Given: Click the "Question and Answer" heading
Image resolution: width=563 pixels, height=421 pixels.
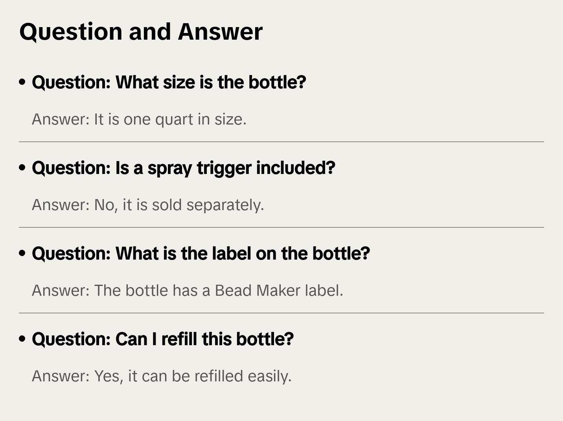Looking at the screenshot, I should coord(141,31).
